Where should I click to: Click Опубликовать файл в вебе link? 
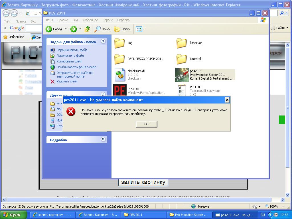(x=76, y=67)
